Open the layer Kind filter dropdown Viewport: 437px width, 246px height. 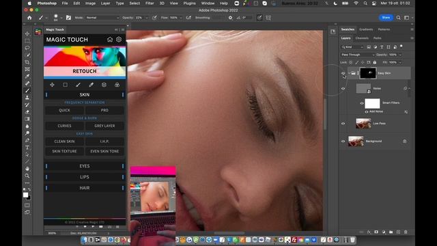click(352, 47)
